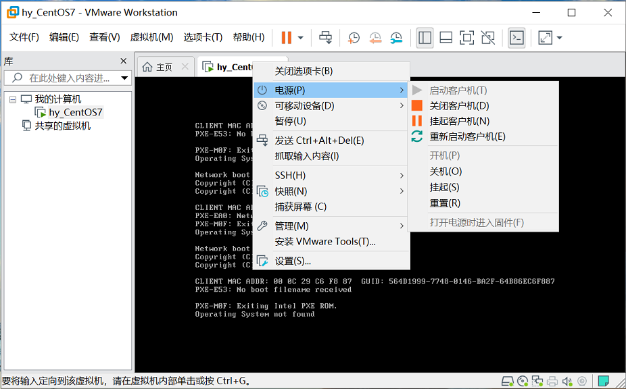Select 我的计算机 in the library tree
Screen dimensions: 626x389
point(57,99)
